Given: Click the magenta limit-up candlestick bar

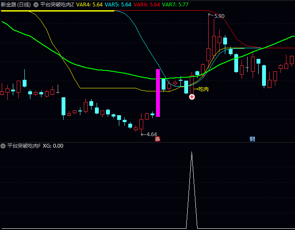Looking at the screenshot, I should pyautogui.click(x=158, y=93).
